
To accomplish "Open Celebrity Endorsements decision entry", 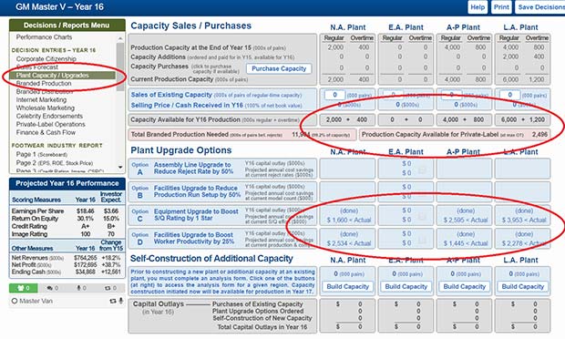I will pos(49,116).
